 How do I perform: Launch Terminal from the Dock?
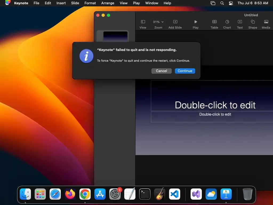pos(145,194)
